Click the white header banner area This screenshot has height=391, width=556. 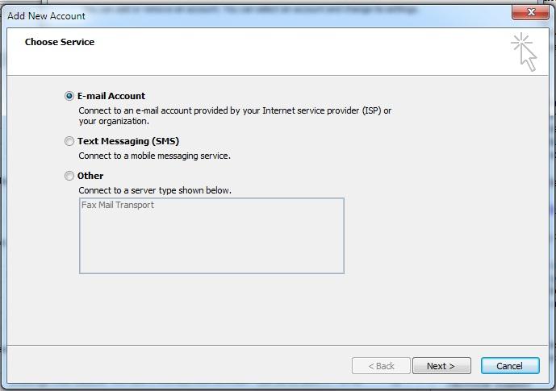tap(282, 52)
